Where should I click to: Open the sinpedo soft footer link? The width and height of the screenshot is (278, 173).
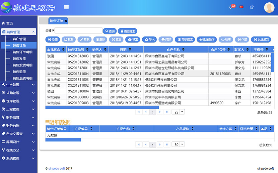point(57,169)
